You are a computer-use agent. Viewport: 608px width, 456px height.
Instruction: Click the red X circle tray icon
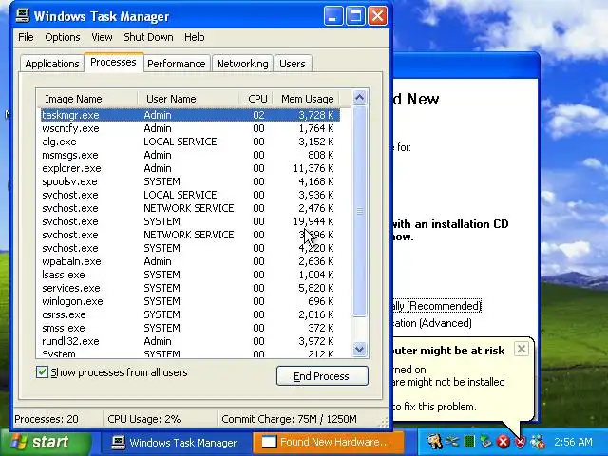pos(503,442)
